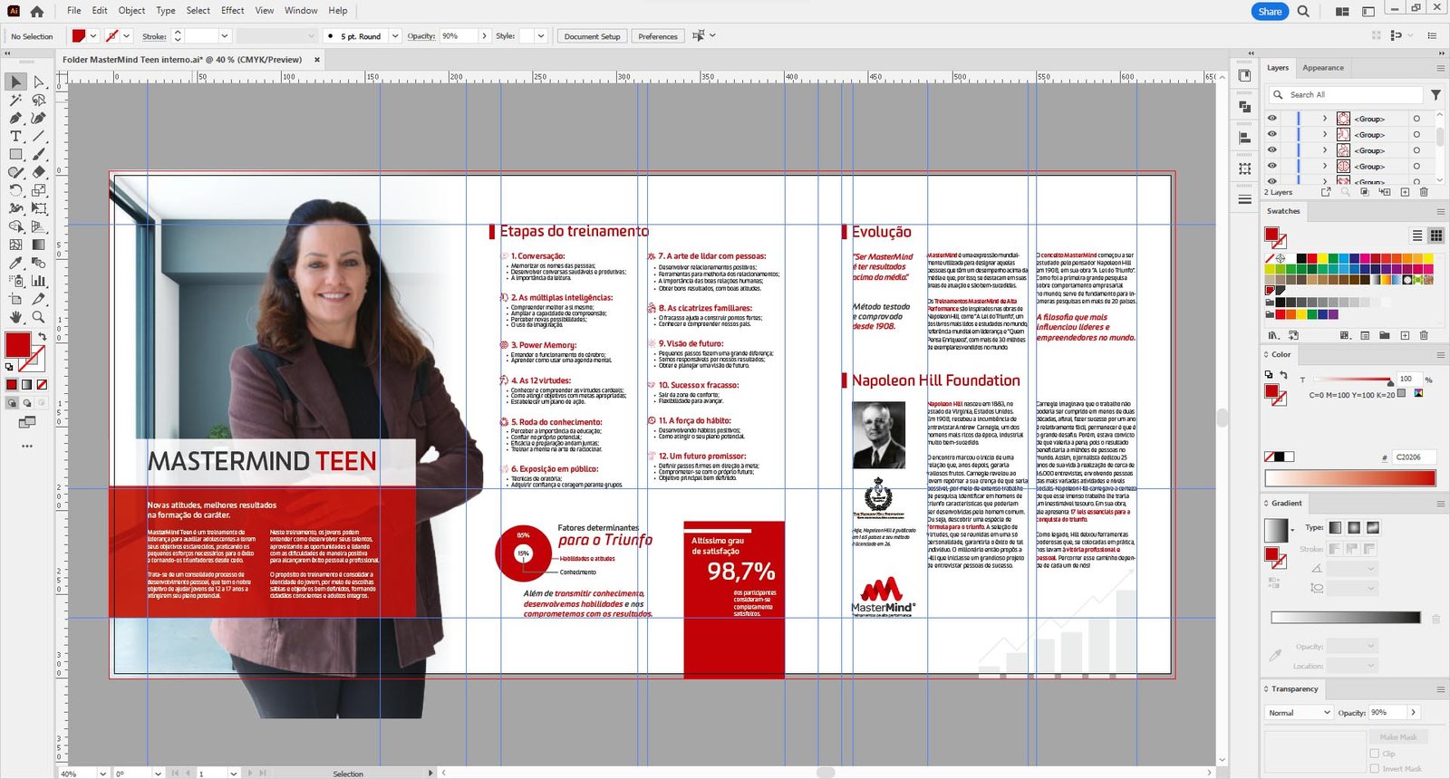
Task: Click the Document Setup button
Action: (592, 36)
